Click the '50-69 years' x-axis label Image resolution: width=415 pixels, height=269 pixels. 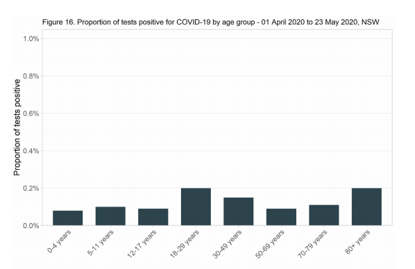click(x=270, y=243)
